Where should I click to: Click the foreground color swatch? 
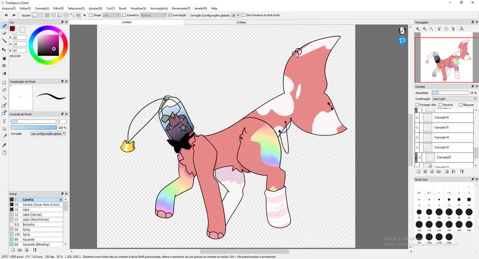click(x=12, y=29)
